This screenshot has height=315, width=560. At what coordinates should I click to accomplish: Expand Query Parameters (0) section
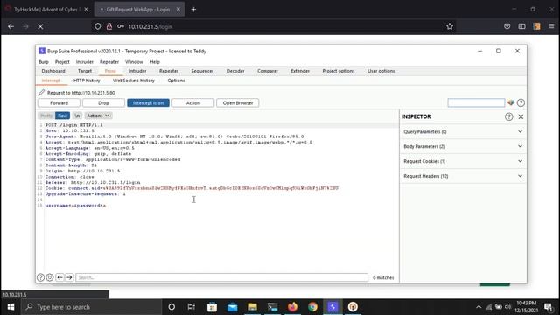pos(463,132)
